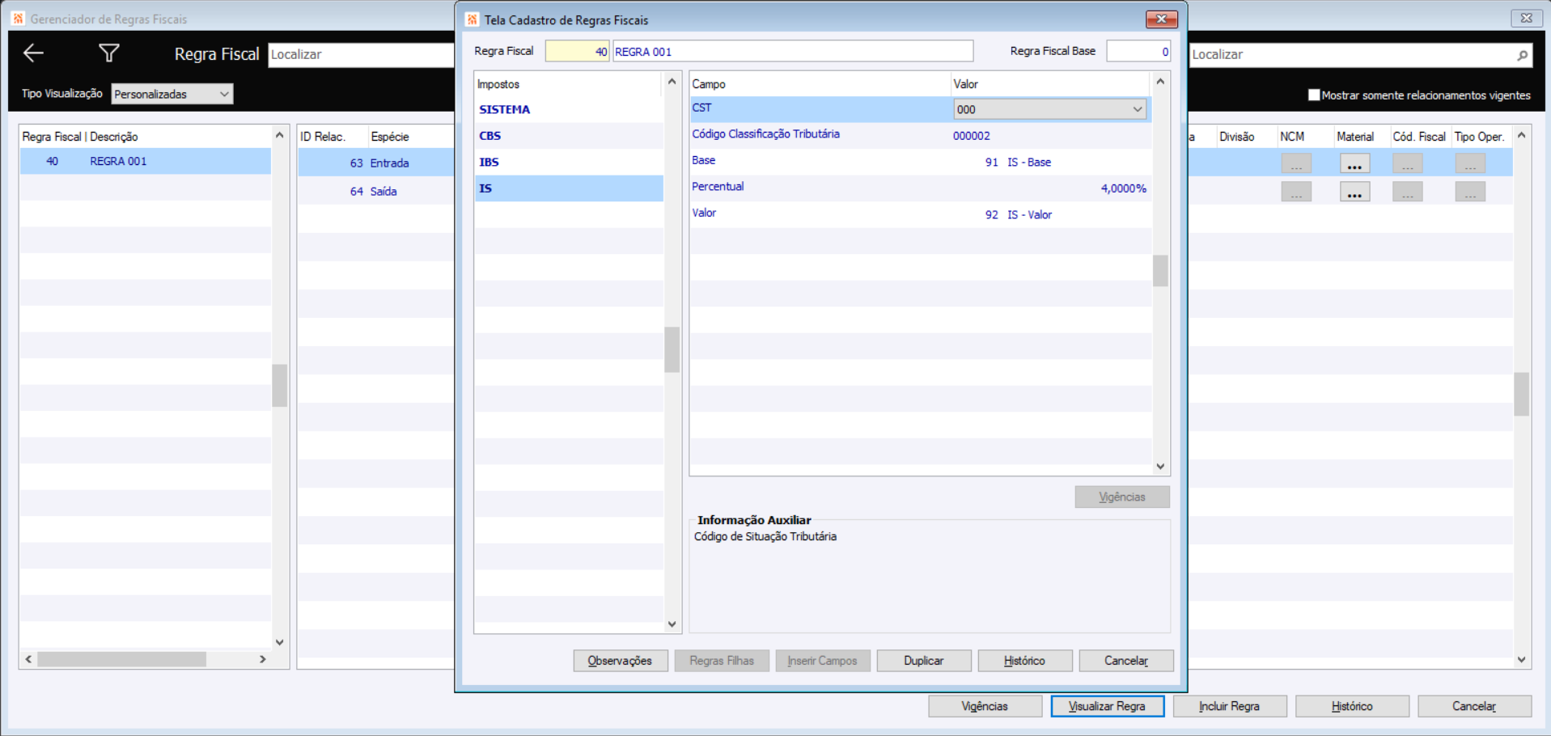Open the Tipo Visualização dropdown
Image resolution: width=1551 pixels, height=736 pixels.
[x=172, y=94]
